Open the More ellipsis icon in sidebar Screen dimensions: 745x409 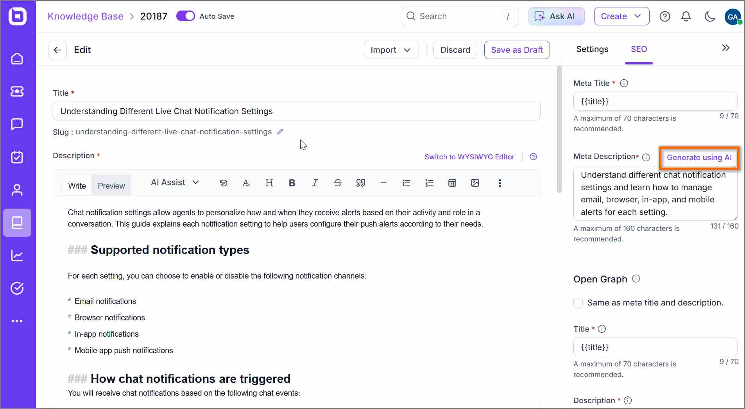(x=17, y=321)
